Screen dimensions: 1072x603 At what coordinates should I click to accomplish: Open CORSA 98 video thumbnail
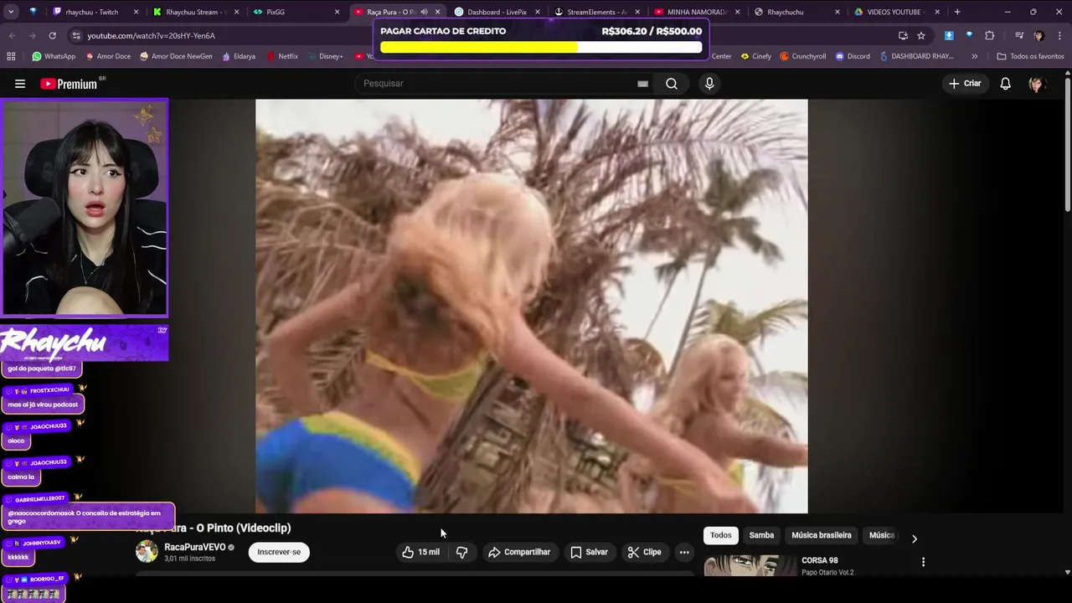[x=750, y=566]
